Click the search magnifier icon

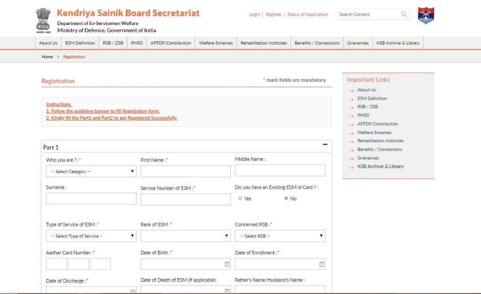(x=403, y=14)
